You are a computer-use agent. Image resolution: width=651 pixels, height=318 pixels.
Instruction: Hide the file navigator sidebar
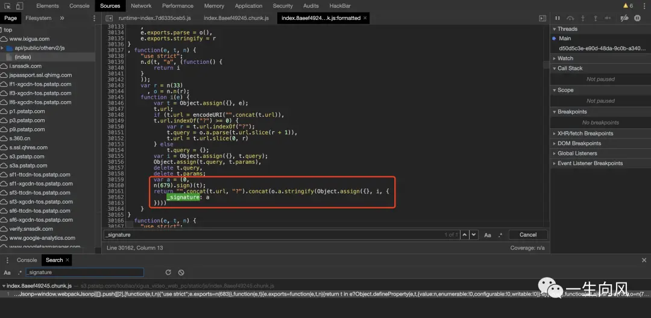click(x=109, y=18)
